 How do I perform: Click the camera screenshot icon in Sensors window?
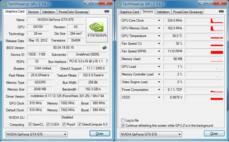click(x=221, y=11)
